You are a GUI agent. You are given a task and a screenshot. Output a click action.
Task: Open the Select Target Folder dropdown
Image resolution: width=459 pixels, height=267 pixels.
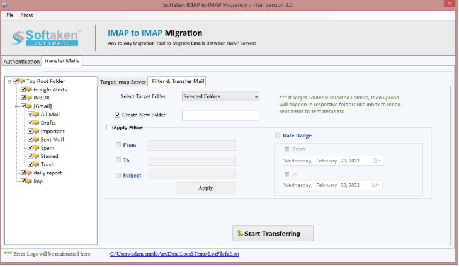click(220, 96)
